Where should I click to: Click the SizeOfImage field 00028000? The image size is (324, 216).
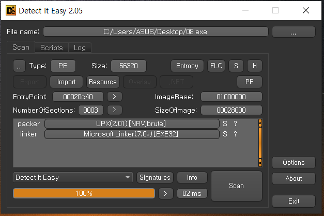tap(232, 110)
